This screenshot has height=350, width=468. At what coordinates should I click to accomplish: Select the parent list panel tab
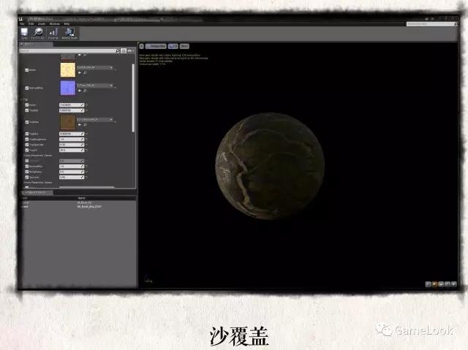[36, 193]
